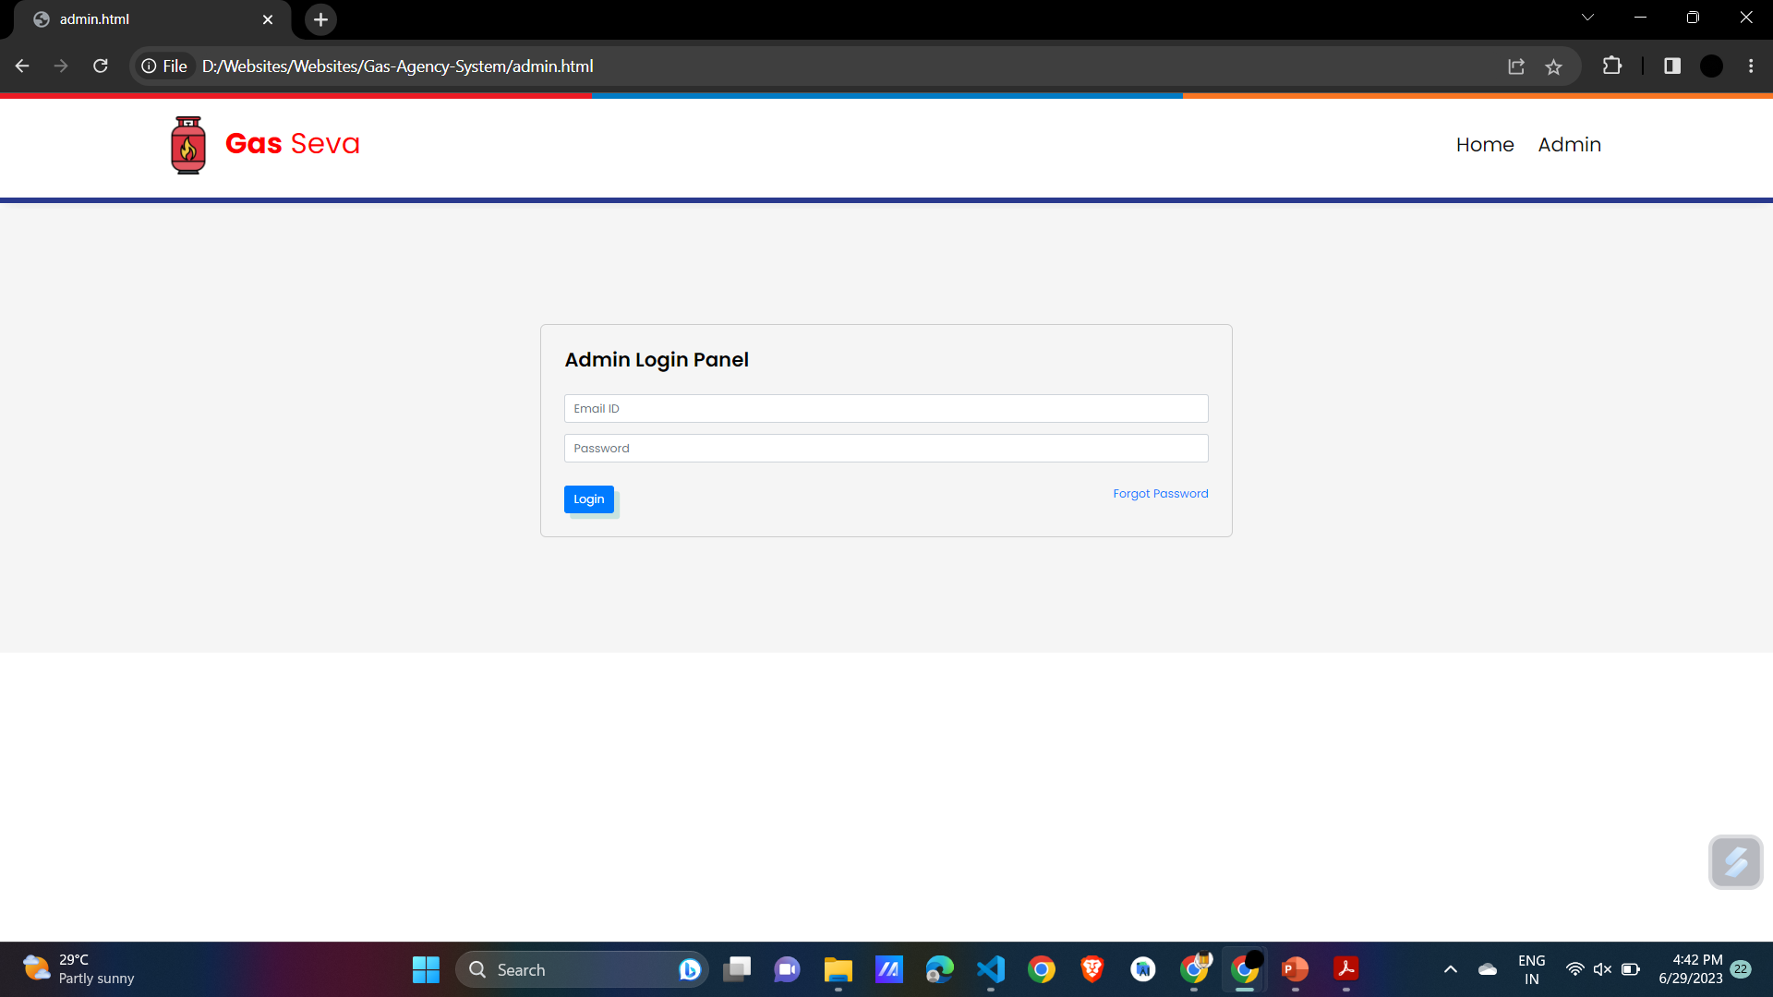The image size is (1773, 997).
Task: Click the floating screen recorder widget
Action: coord(1736,861)
